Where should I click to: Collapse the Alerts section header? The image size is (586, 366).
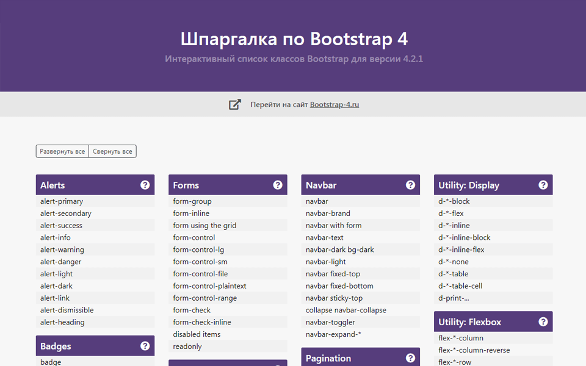[x=95, y=185]
